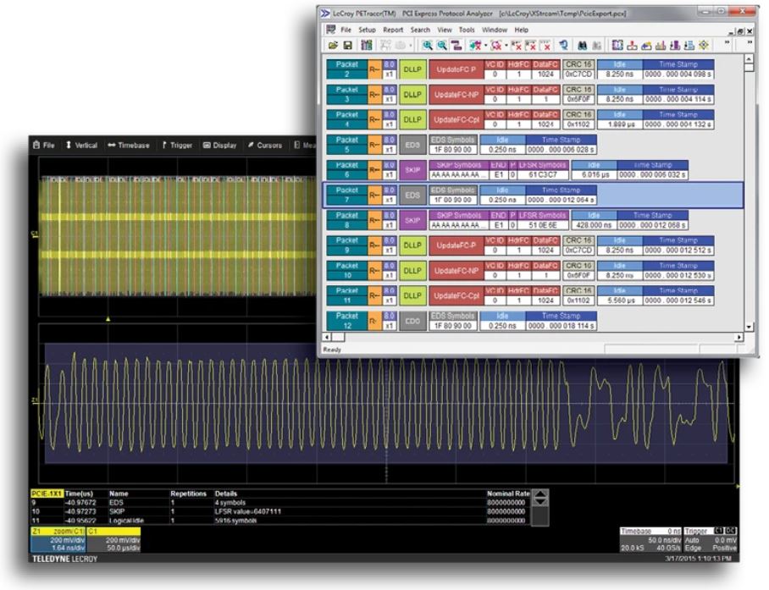Open the oscilloscope Cursors menu
This screenshot has height=590, width=769.
click(x=265, y=145)
